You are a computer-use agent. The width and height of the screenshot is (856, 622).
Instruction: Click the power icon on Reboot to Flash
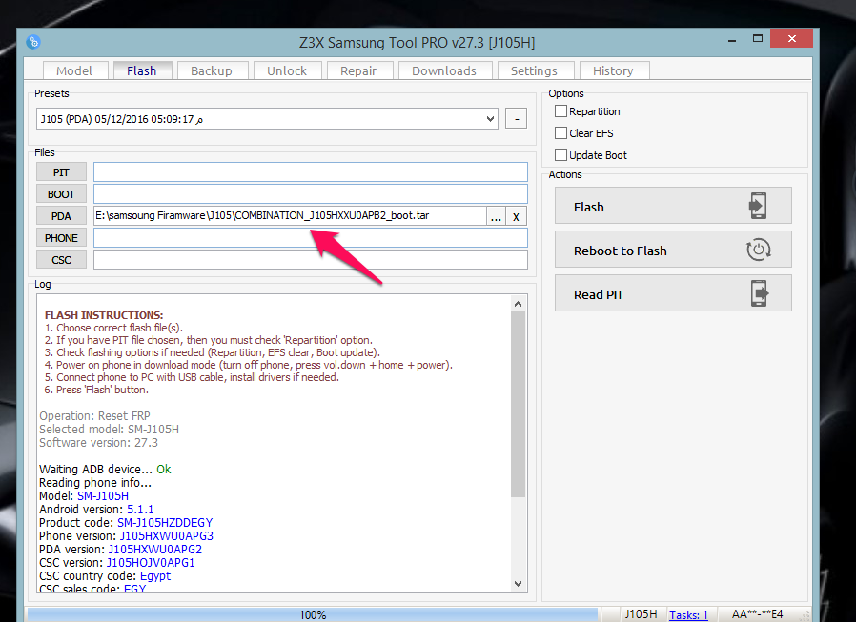758,250
